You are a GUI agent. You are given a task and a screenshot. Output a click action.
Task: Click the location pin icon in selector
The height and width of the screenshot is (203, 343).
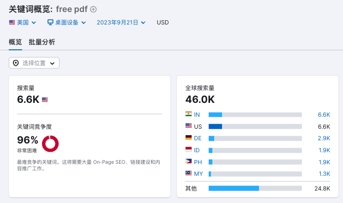click(x=16, y=63)
